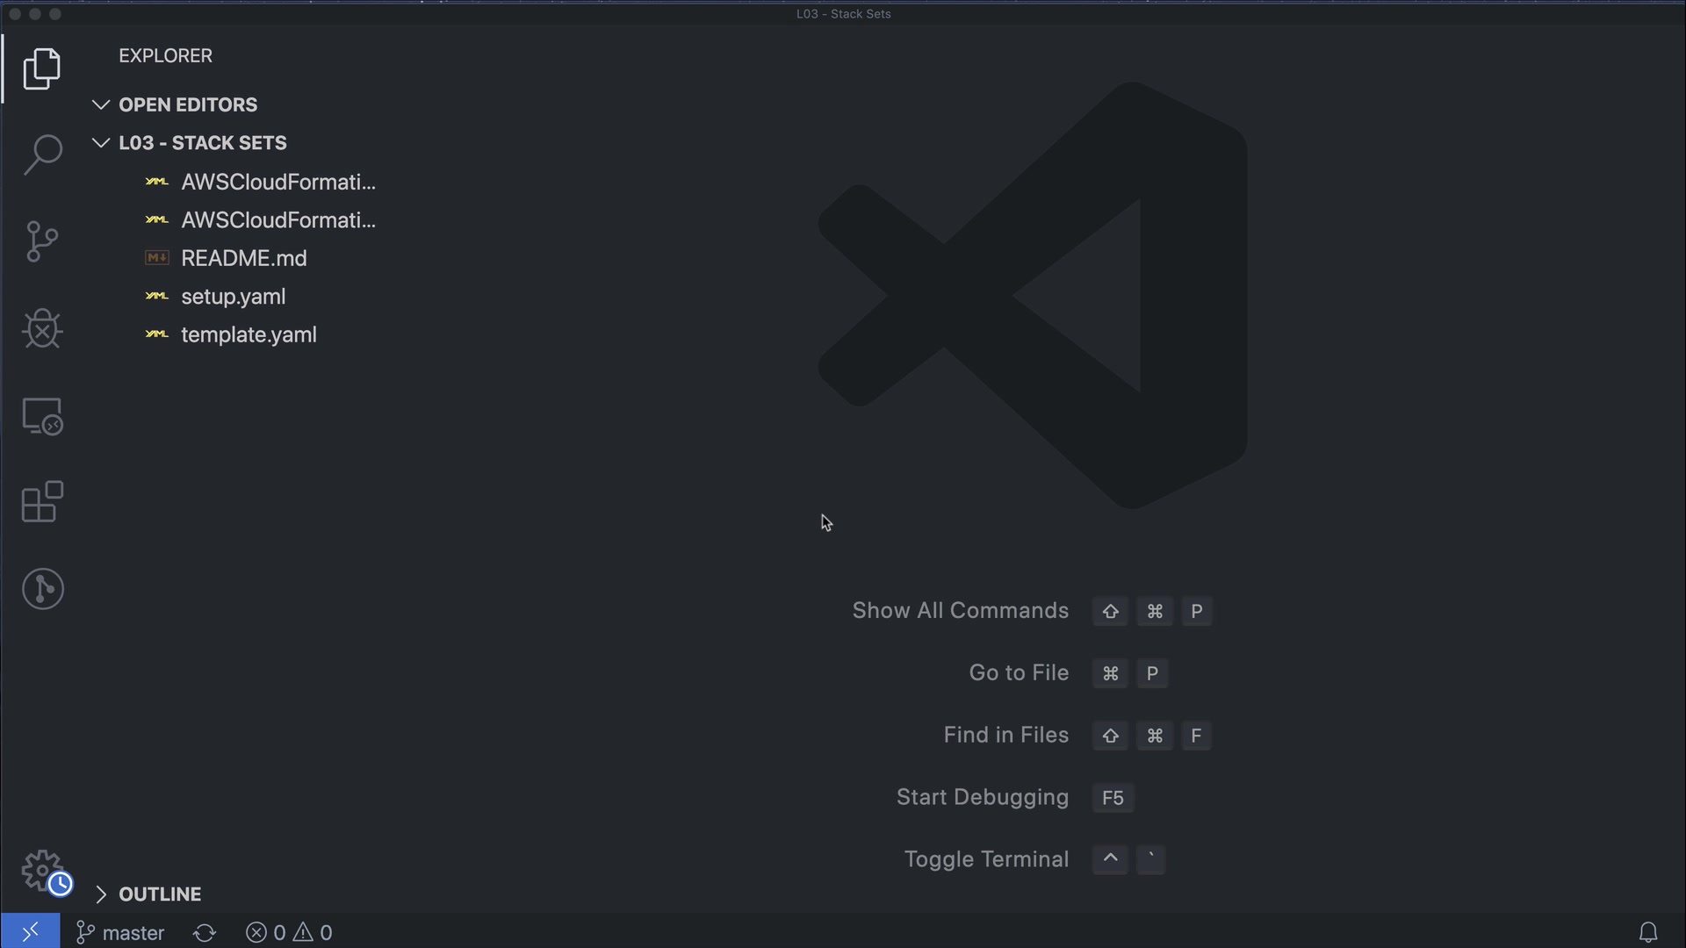Expand the Outline section
The width and height of the screenshot is (1686, 948).
[x=101, y=894]
